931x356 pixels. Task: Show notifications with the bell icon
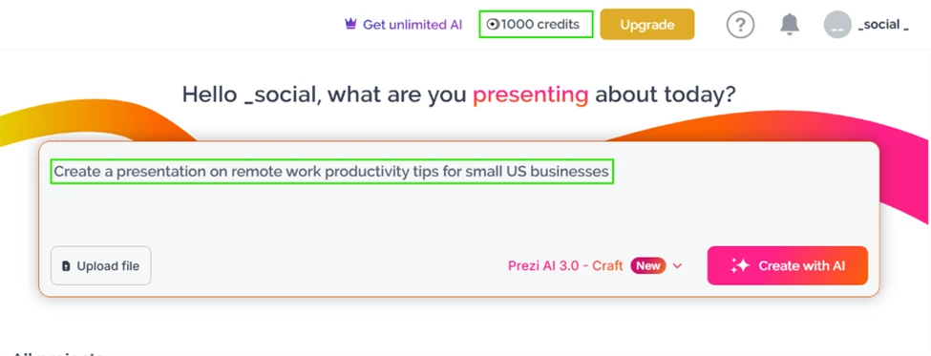coord(789,24)
